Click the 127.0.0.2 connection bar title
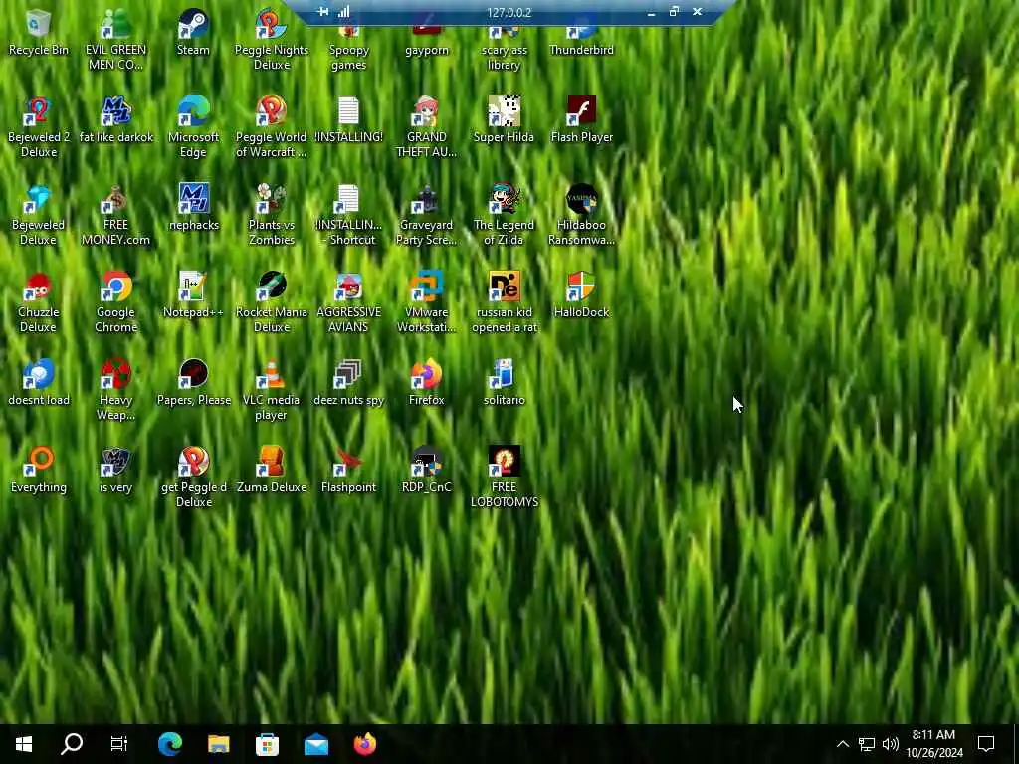This screenshot has width=1019, height=764. (x=509, y=12)
